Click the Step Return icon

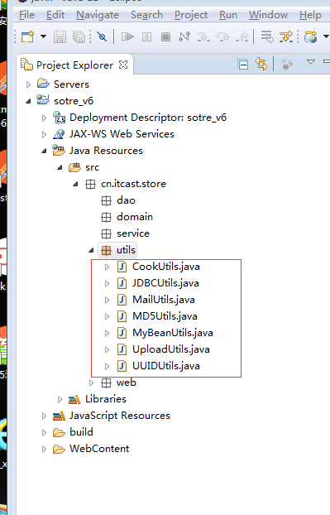click(242, 36)
